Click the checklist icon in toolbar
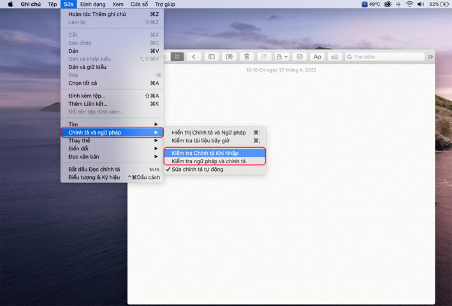 click(300, 57)
